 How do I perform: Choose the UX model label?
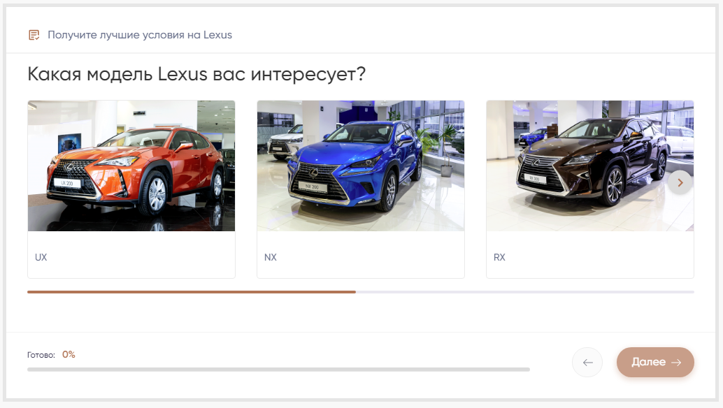click(x=41, y=257)
